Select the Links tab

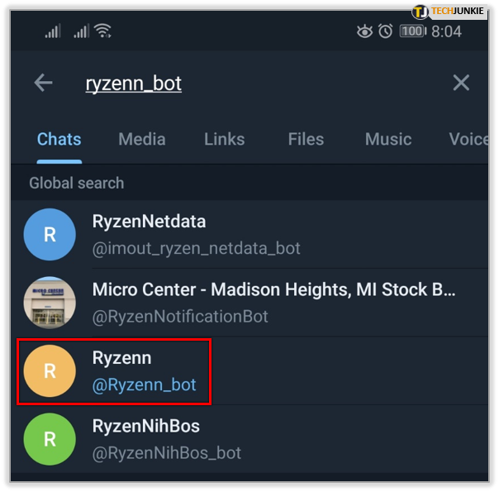pos(225,139)
